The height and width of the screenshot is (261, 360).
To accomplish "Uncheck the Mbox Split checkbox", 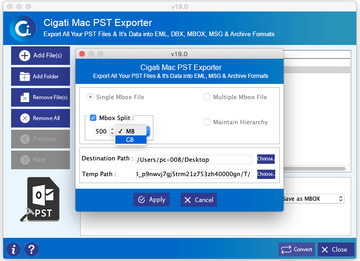I will [x=93, y=118].
